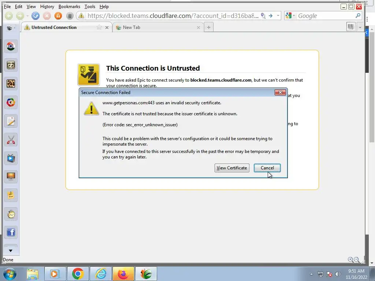The image size is (375, 281).
Task: Click the volume speaker tray icon
Action: (338, 274)
